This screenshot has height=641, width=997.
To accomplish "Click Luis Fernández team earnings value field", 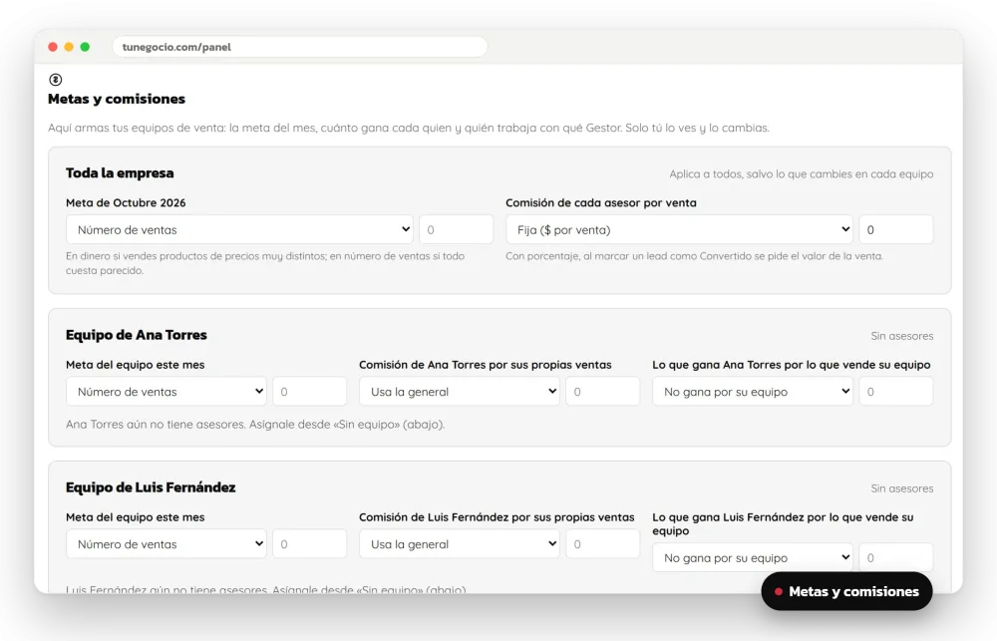I will 896,557.
